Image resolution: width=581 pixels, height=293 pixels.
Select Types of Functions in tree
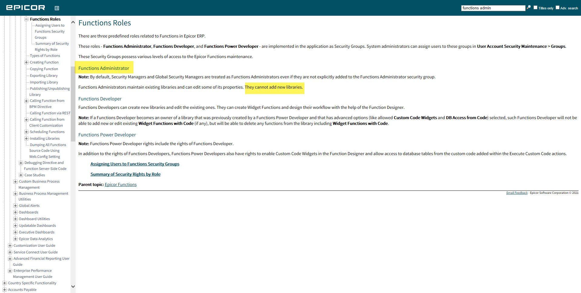[x=45, y=56]
